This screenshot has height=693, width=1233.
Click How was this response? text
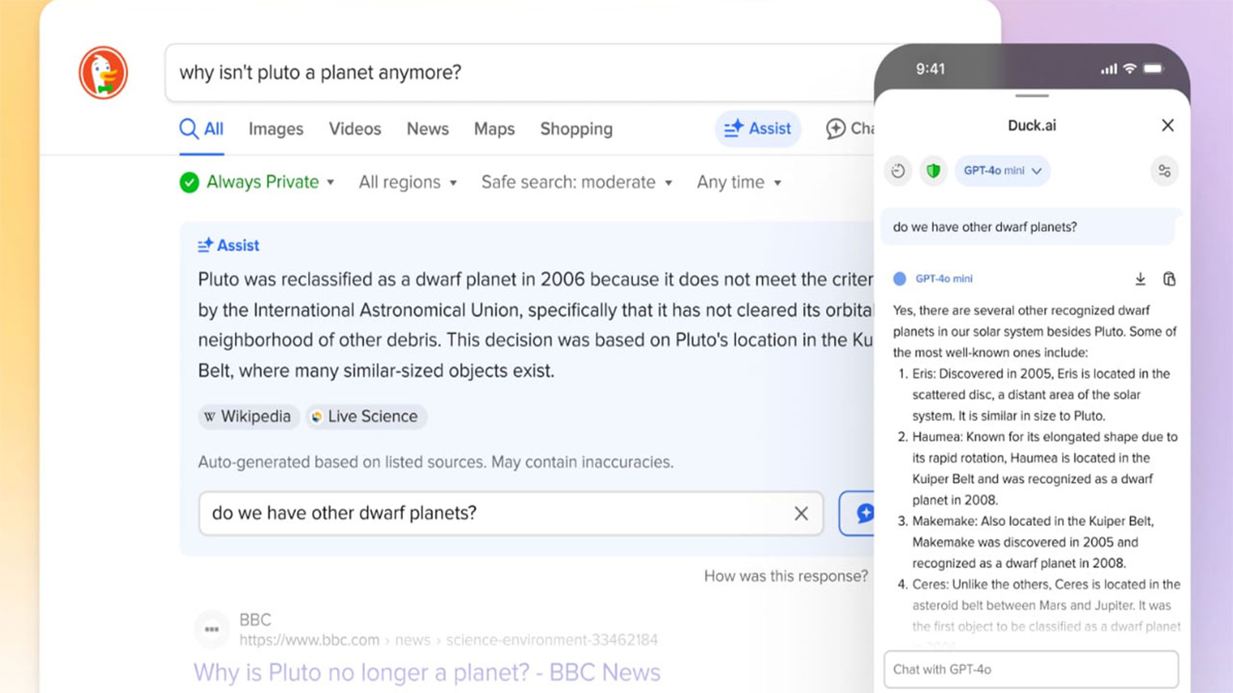[x=786, y=576]
